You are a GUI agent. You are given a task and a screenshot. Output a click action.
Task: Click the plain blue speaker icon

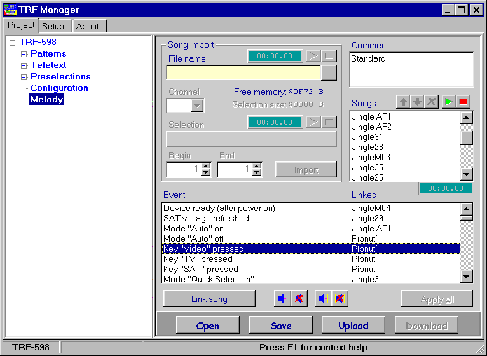coord(283,299)
